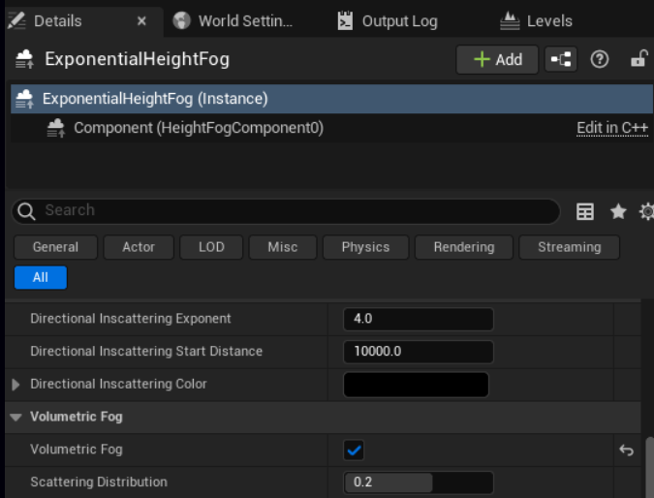
Task: Click the World Settings globe icon
Action: (x=181, y=20)
